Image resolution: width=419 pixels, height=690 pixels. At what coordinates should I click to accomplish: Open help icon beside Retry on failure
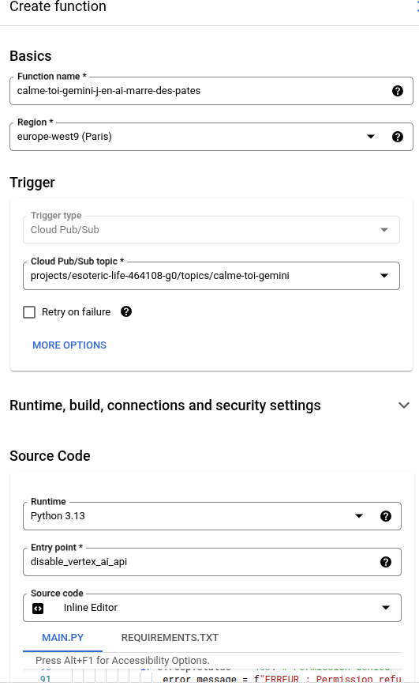(x=126, y=311)
